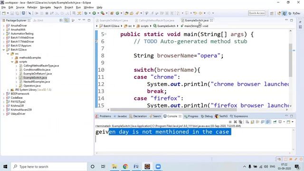Switch to the Declaration tab
Viewport: 304px width, 171px height.
tap(138, 116)
